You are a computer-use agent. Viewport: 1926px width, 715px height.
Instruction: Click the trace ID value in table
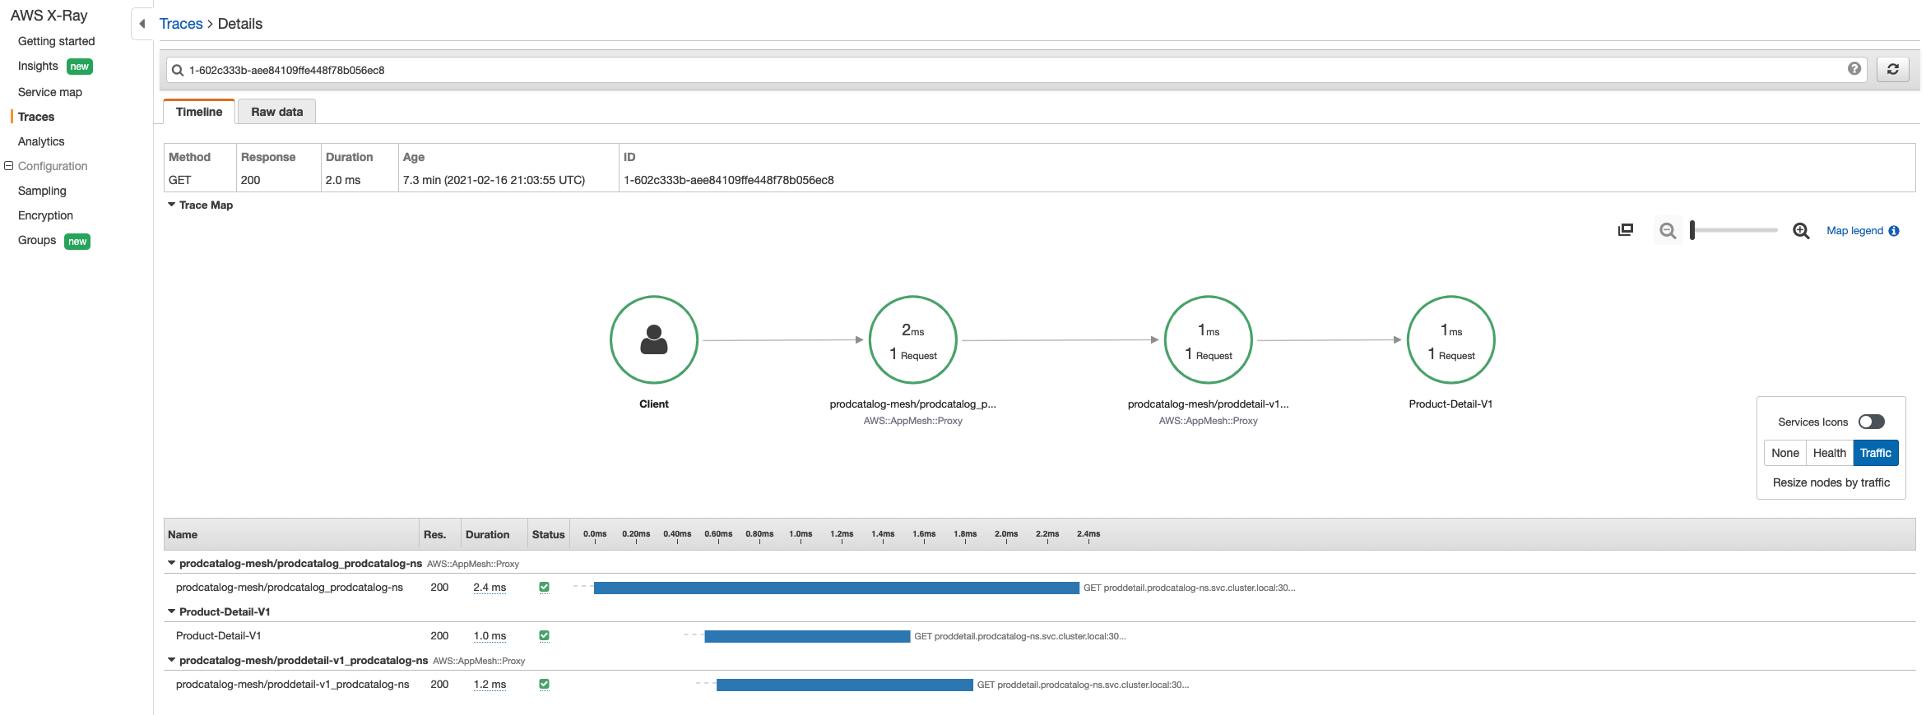[x=728, y=180]
